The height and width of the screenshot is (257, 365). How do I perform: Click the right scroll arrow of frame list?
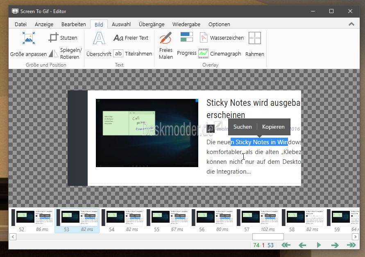[355, 237]
